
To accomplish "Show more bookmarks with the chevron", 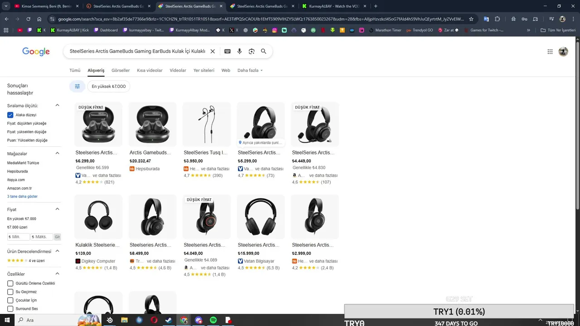I will pos(528,30).
